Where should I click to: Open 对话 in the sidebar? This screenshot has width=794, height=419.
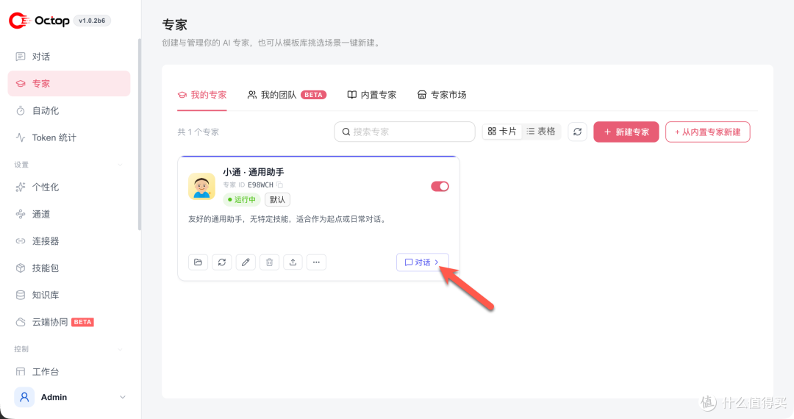point(69,57)
